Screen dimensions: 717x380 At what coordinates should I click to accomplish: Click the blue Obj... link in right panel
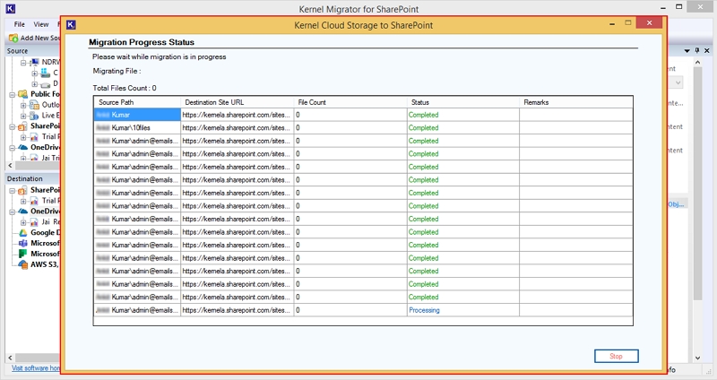676,204
